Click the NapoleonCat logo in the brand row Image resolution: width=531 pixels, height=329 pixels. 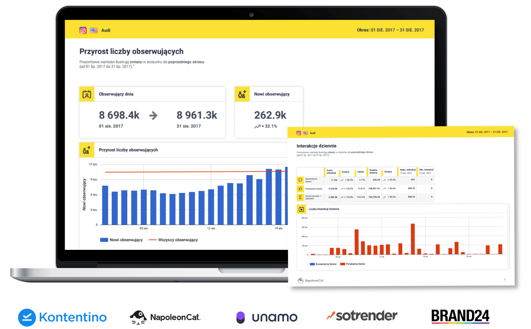pos(165,317)
